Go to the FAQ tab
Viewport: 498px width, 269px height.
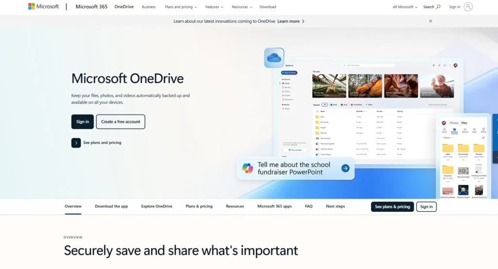(x=309, y=206)
